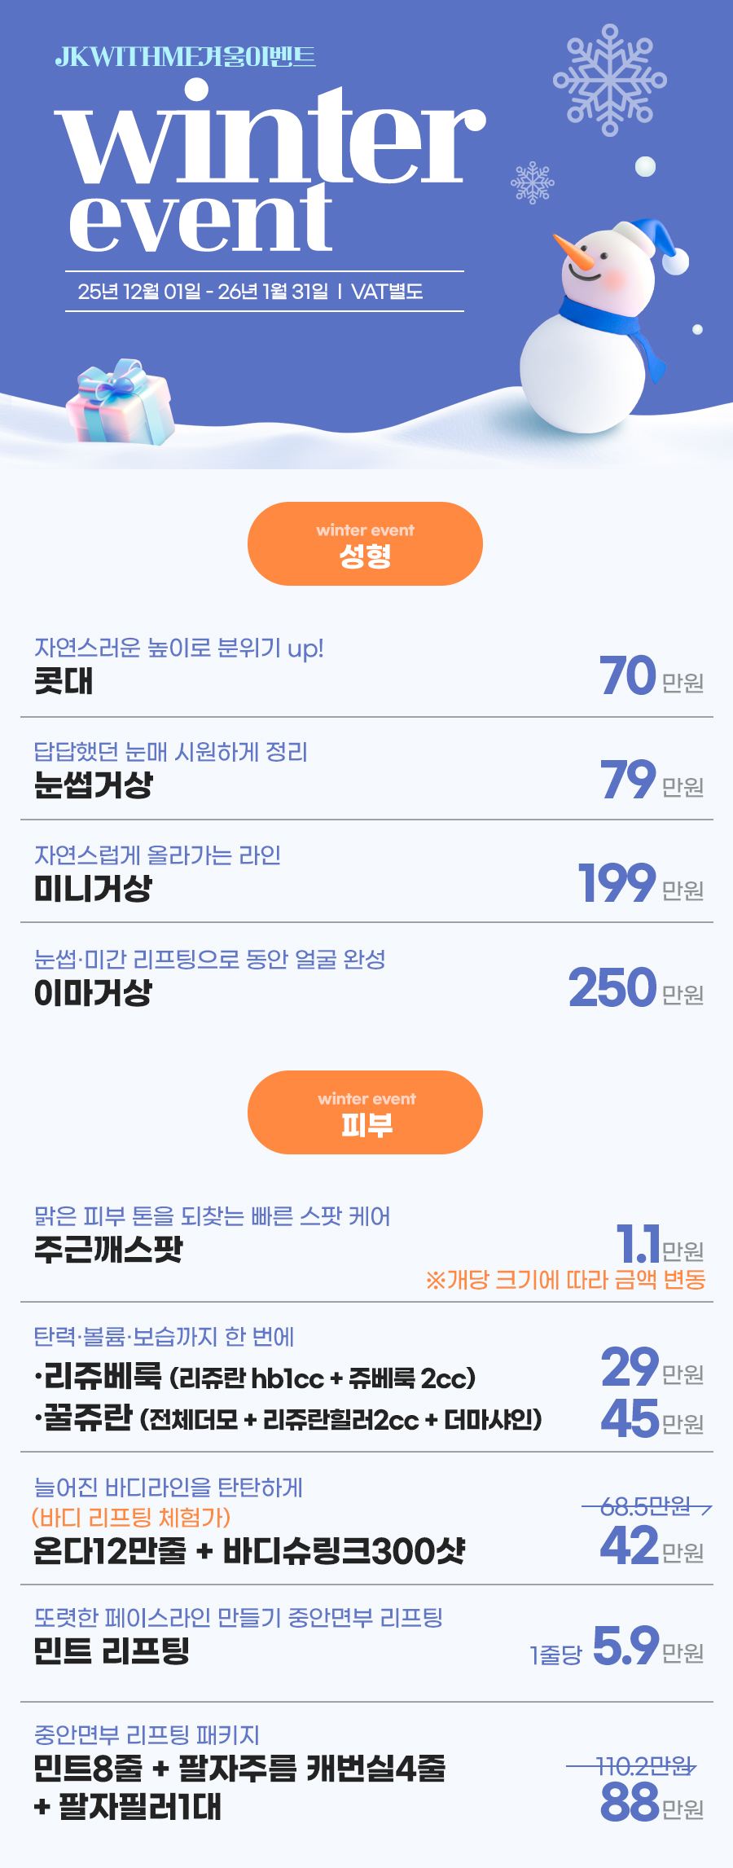Open the 콧대 70만원 item
This screenshot has width=733, height=1868.
click(x=366, y=668)
